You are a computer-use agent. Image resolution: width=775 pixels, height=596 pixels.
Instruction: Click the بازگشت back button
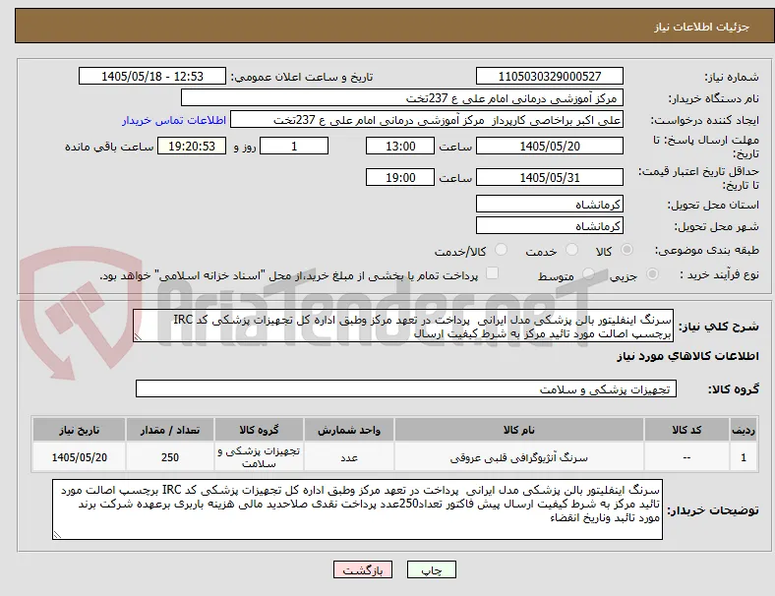point(363,569)
